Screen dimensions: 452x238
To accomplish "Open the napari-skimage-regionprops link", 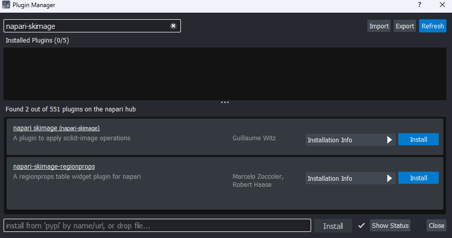I will pyautogui.click(x=54, y=167).
